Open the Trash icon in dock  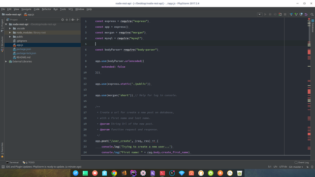click(x=240, y=173)
